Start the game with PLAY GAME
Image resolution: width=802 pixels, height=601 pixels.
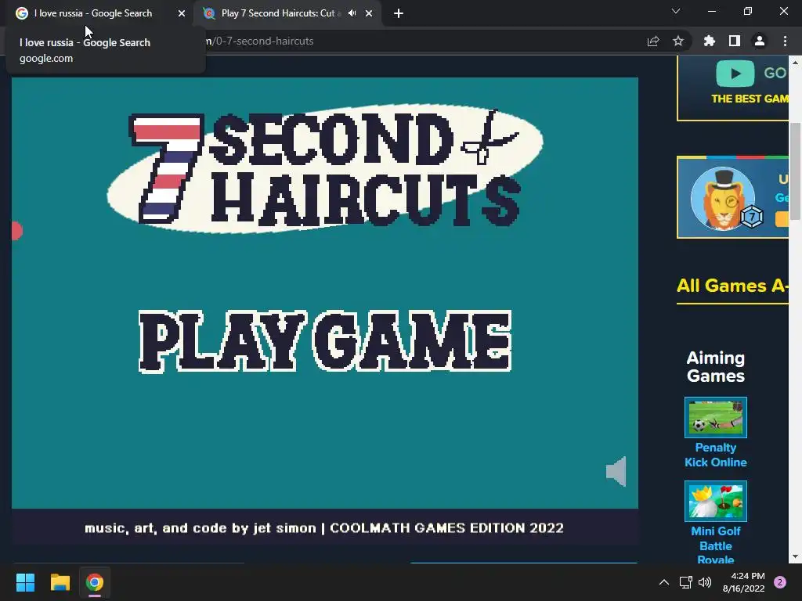pos(325,341)
